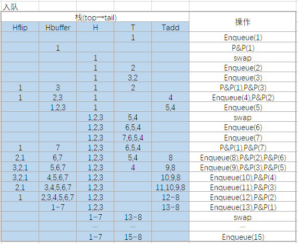Select the cell containing 入队
The width and height of the screenshot is (298, 244).
coord(20,7)
